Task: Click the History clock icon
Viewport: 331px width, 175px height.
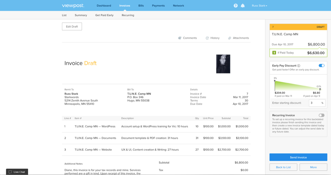Action: click(207, 38)
